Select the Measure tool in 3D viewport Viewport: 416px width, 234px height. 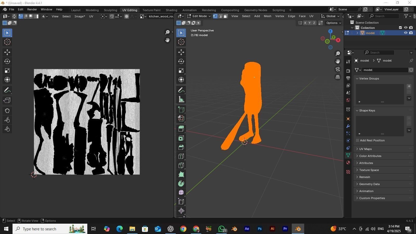point(181,100)
